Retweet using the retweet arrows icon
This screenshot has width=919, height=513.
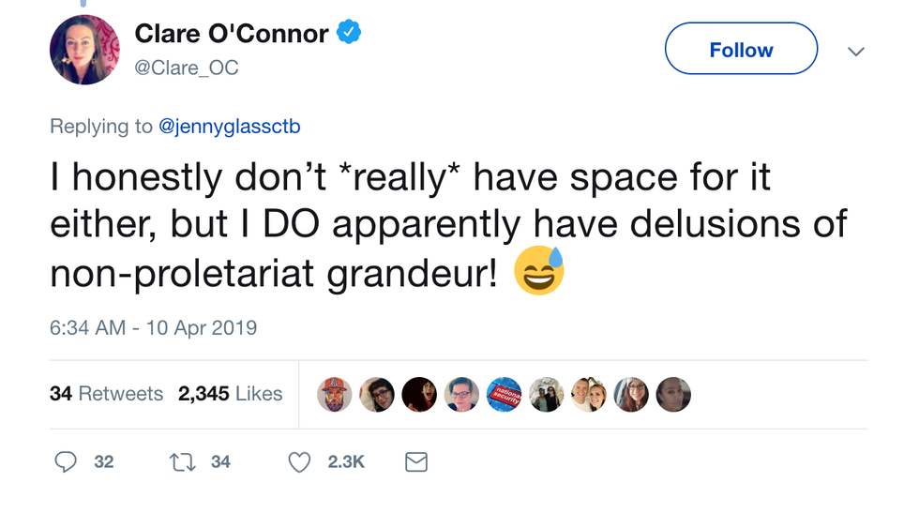[x=182, y=461]
